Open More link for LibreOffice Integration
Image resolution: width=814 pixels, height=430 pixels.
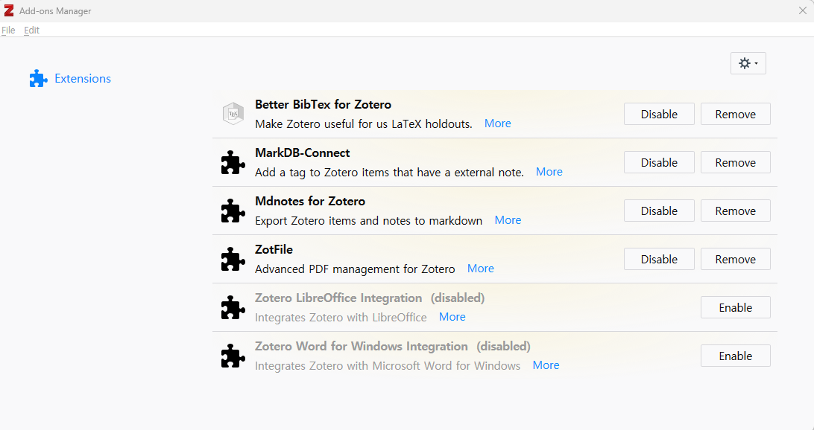(452, 316)
